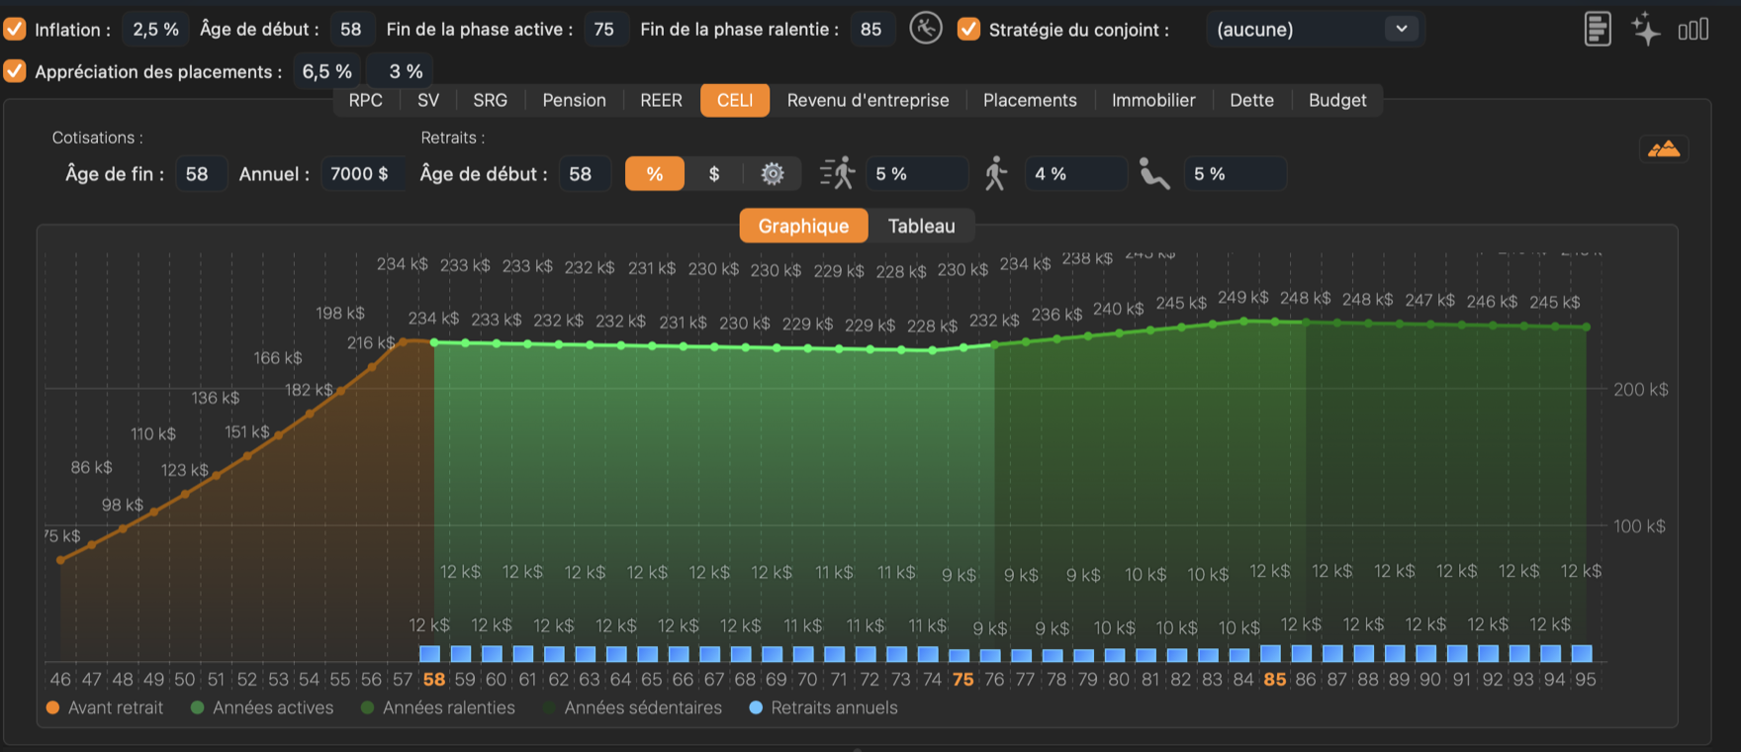Image resolution: width=1741 pixels, height=752 pixels.
Task: Toggle the Appréciation des placements checkbox
Action: (15, 71)
